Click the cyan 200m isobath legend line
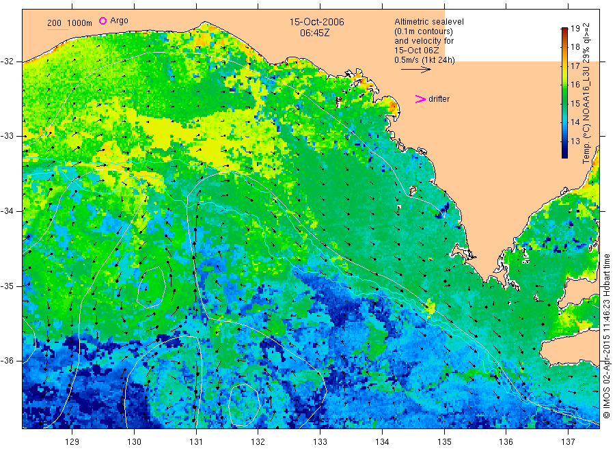 point(57,29)
